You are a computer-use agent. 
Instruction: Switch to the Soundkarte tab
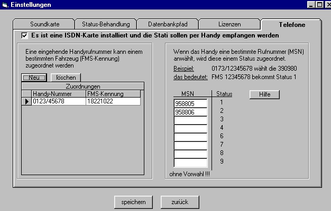coord(44,24)
